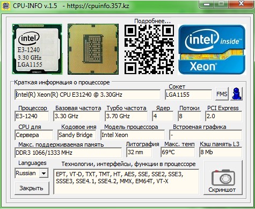This screenshot has height=209, width=255.
Task: Open the QR code under Подробнее
Action: [x=149, y=49]
